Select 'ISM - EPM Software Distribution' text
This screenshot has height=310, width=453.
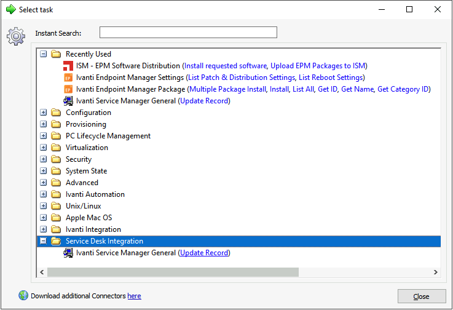pos(128,66)
